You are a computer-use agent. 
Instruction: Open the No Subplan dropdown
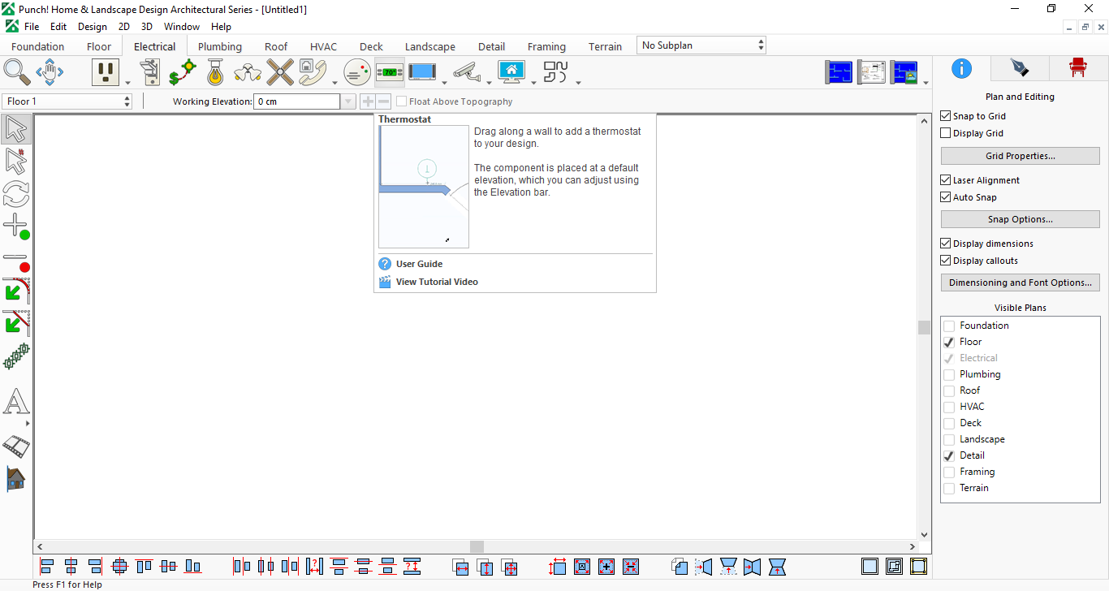(x=701, y=45)
